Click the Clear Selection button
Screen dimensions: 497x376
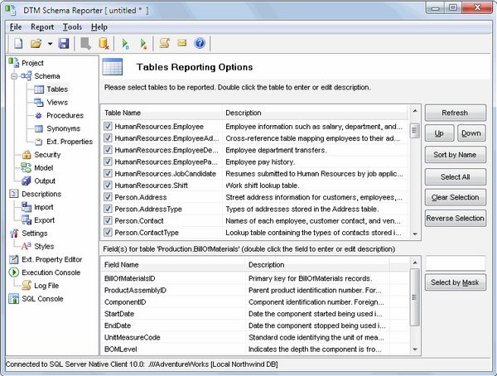455,197
